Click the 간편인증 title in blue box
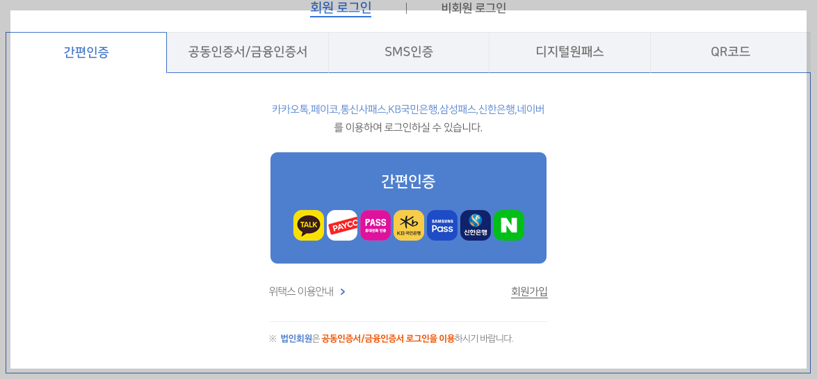Image resolution: width=817 pixels, height=379 pixels. pos(408,181)
